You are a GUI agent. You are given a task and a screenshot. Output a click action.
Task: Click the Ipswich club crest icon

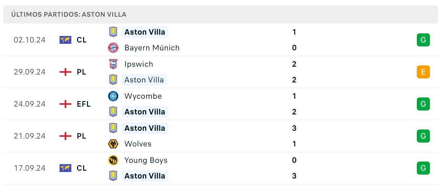[x=113, y=64]
